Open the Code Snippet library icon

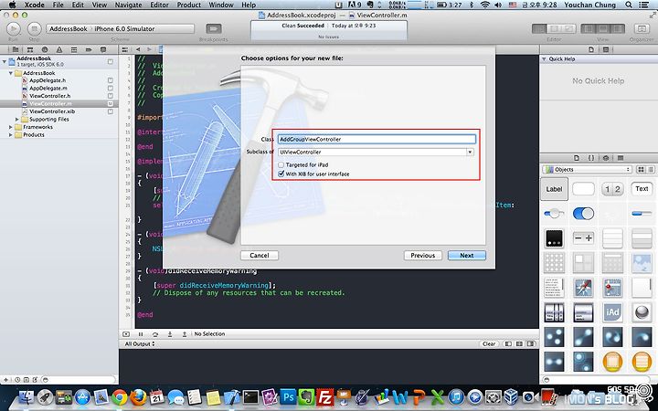[x=591, y=158]
